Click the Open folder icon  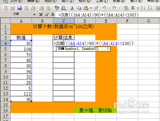12,8
